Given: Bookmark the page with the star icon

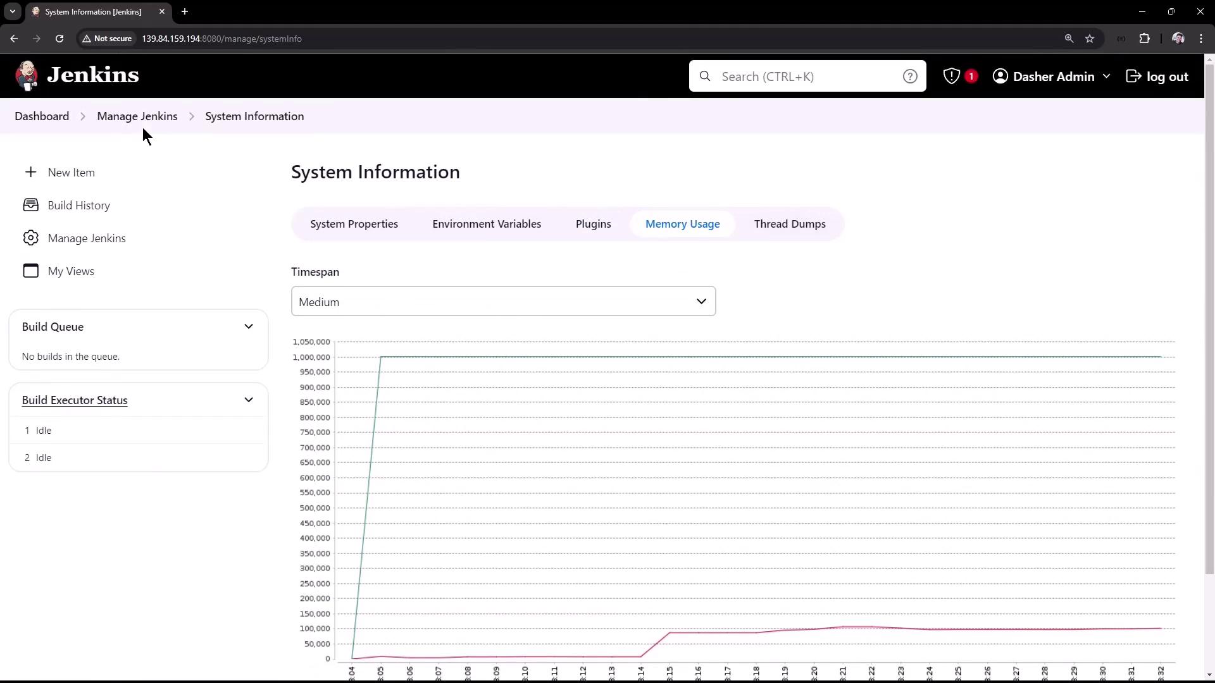Looking at the screenshot, I should 1089,39.
